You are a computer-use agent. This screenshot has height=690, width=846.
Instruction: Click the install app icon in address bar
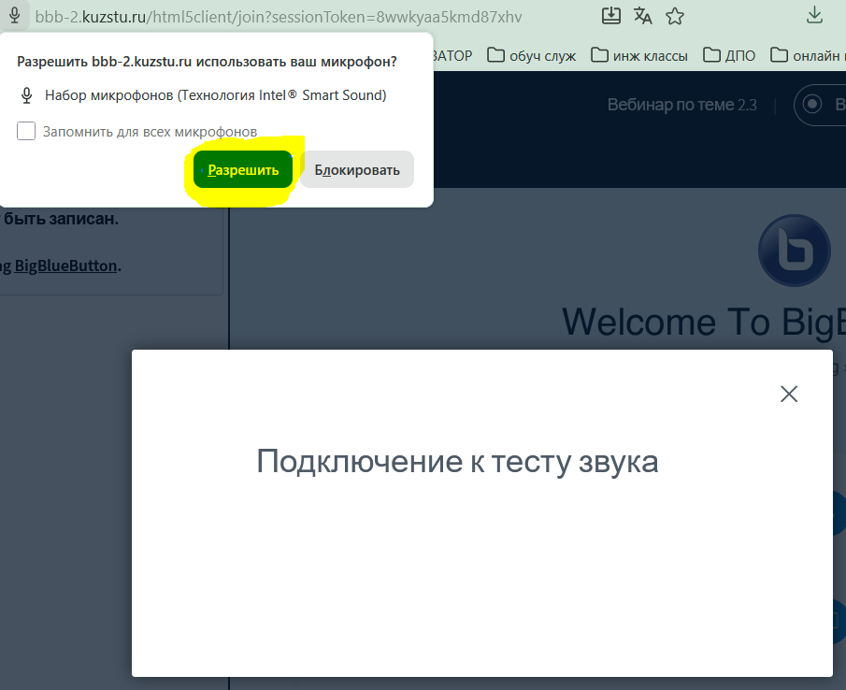(x=610, y=16)
